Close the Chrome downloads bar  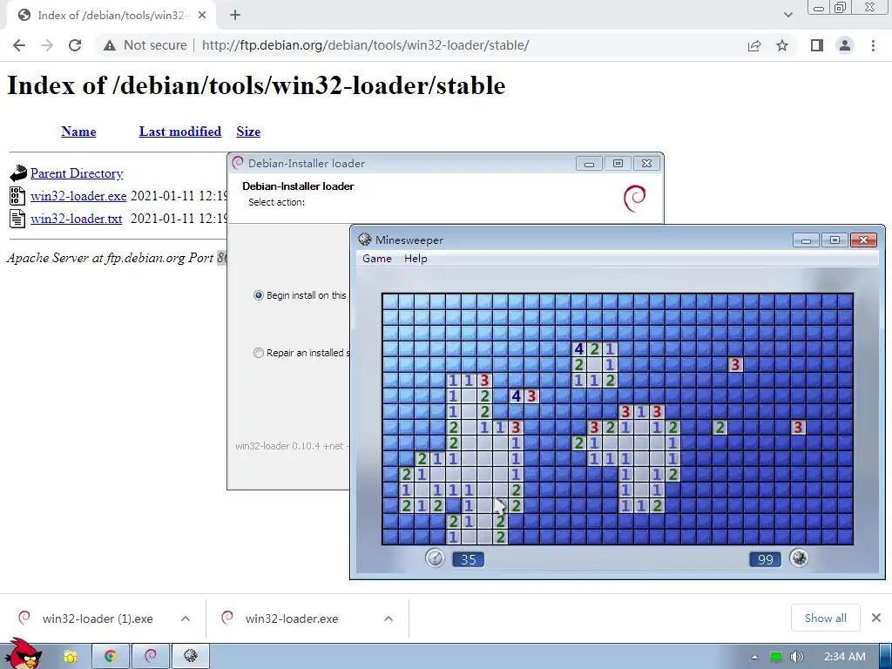click(x=876, y=618)
